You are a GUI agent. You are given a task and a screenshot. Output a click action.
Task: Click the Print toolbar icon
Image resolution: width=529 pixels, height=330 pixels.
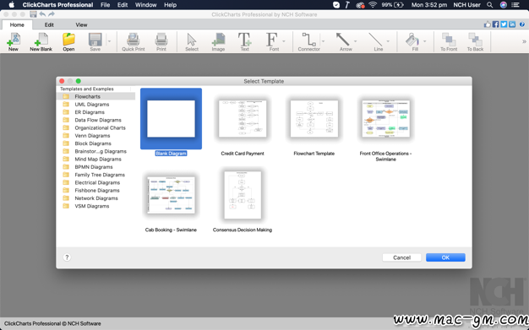[x=161, y=42]
